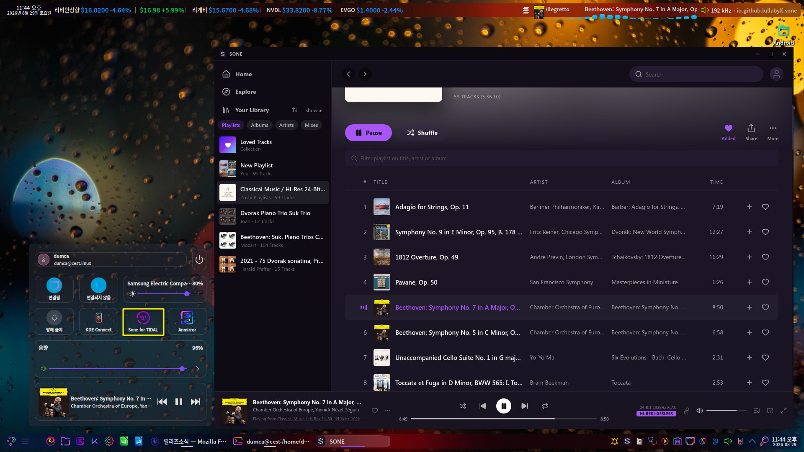Toggle heart for current track in player bar
This screenshot has width=804, height=452.
(x=375, y=411)
